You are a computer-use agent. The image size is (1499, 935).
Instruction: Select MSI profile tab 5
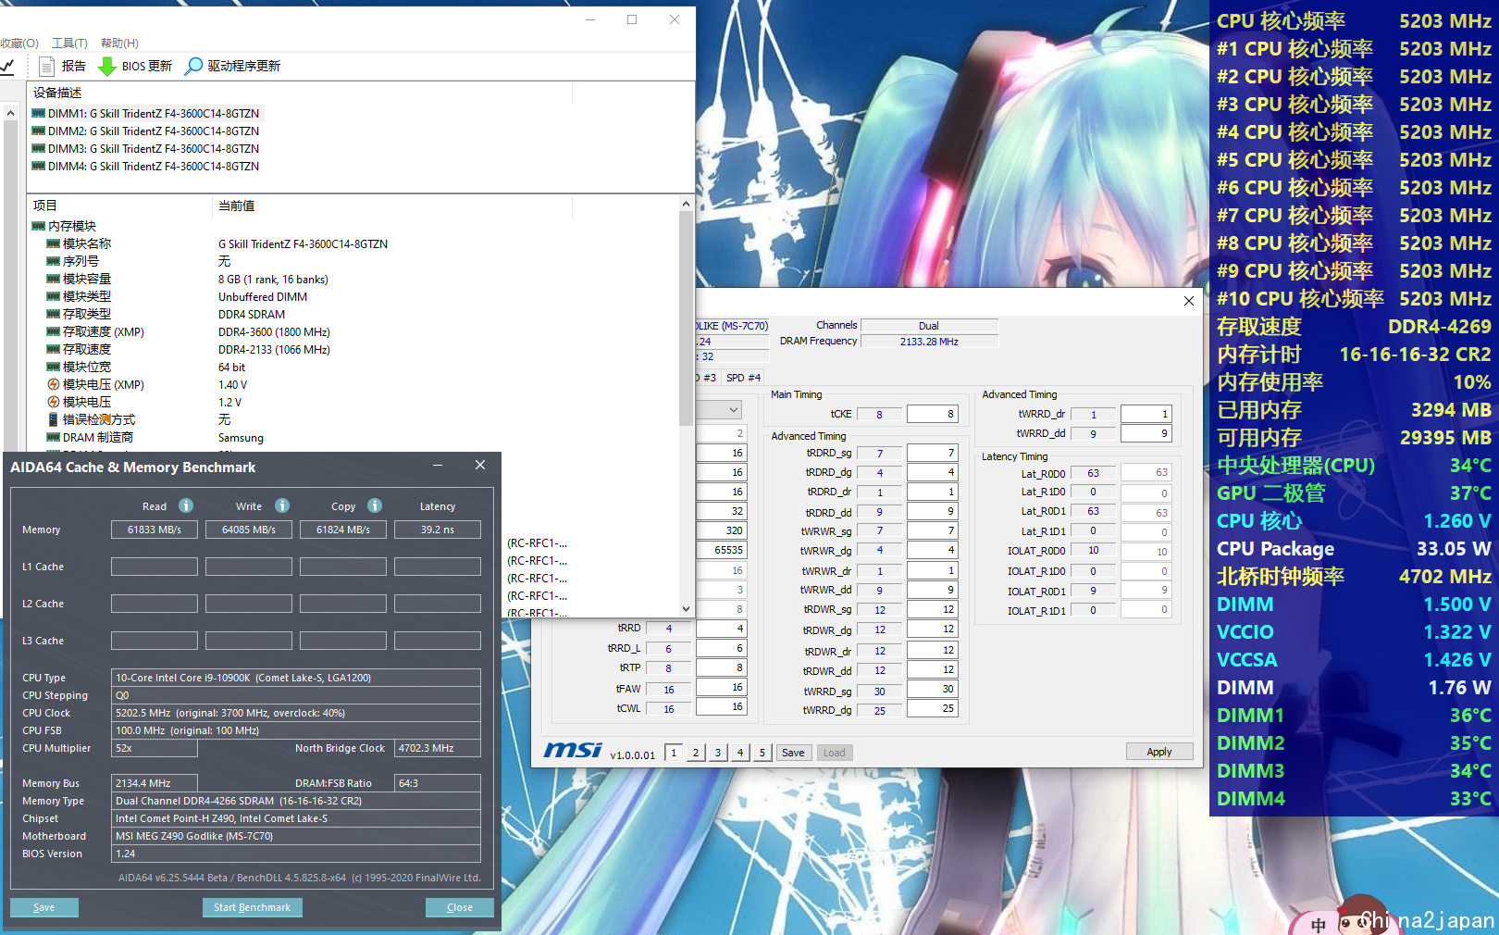coord(762,753)
